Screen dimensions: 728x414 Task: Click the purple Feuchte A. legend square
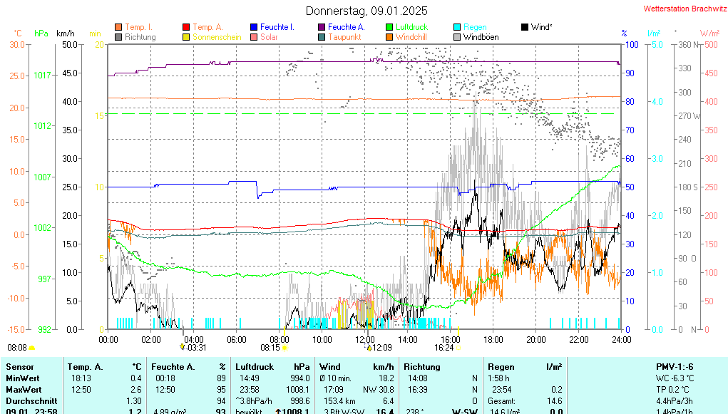click(x=322, y=27)
